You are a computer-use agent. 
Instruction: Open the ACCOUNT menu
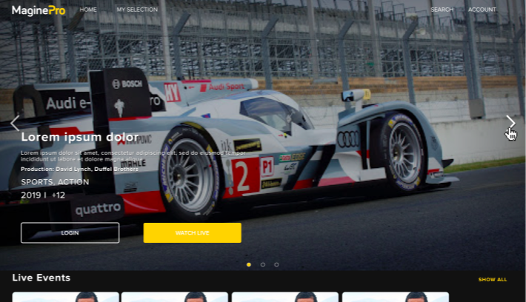coord(482,10)
